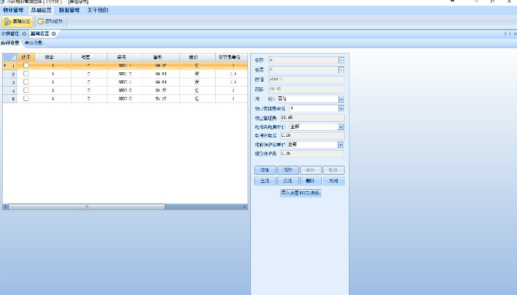
Task: Tick the checkbox in row 1
Action: tap(26, 65)
